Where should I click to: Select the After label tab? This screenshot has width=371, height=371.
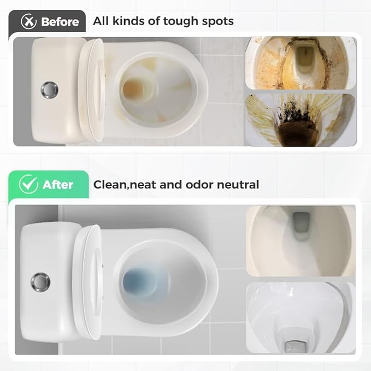49,185
